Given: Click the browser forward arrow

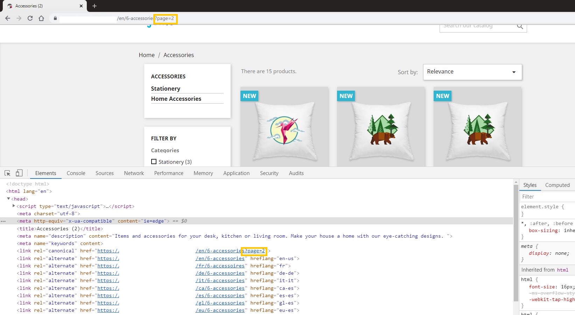Looking at the screenshot, I should (x=19, y=18).
